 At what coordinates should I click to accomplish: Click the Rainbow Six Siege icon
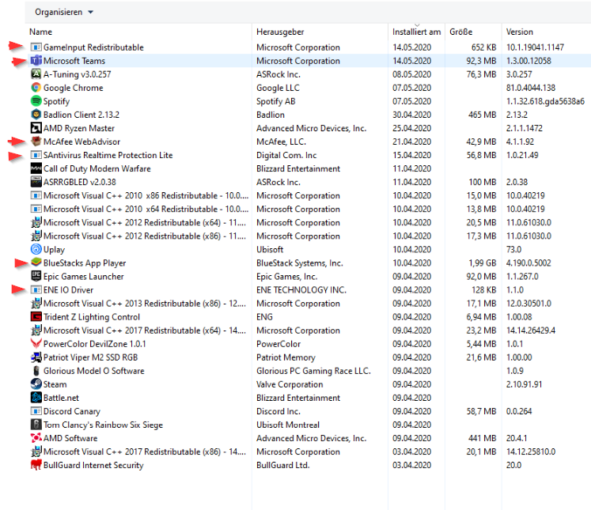point(36,425)
